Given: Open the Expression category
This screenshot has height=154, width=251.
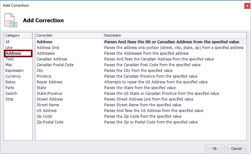Looking at the screenshot, I should pyautogui.click(x=14, y=71).
